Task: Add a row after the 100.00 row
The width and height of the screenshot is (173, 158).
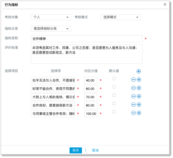Action: coord(139,113)
